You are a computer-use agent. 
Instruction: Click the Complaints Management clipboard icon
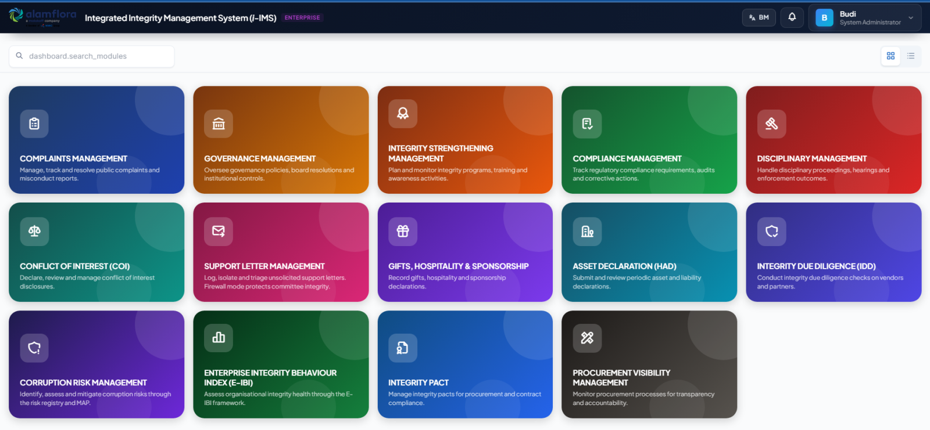(x=34, y=124)
